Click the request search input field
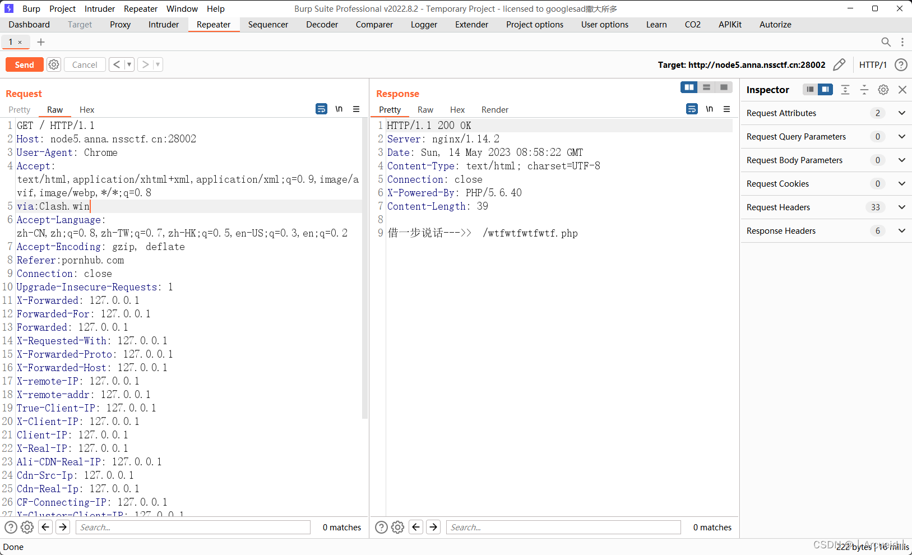The image size is (912, 555). click(193, 527)
